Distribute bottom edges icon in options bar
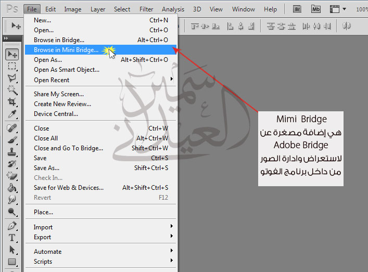 (x=291, y=26)
